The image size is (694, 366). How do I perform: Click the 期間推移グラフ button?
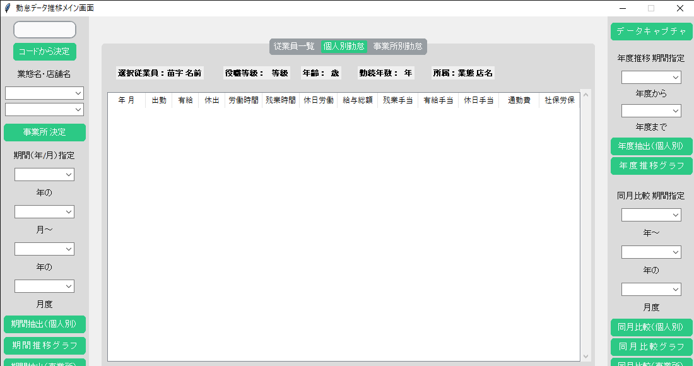[44, 345]
